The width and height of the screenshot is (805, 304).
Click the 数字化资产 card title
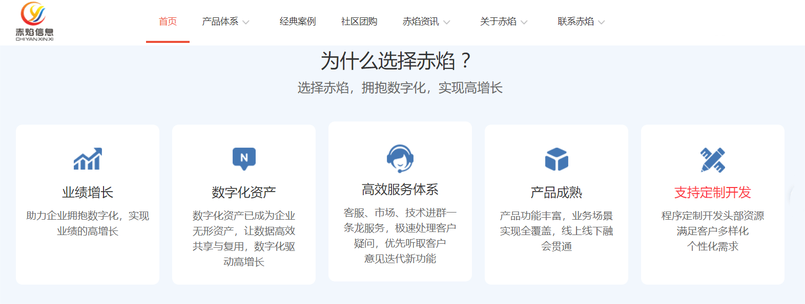pyautogui.click(x=244, y=193)
